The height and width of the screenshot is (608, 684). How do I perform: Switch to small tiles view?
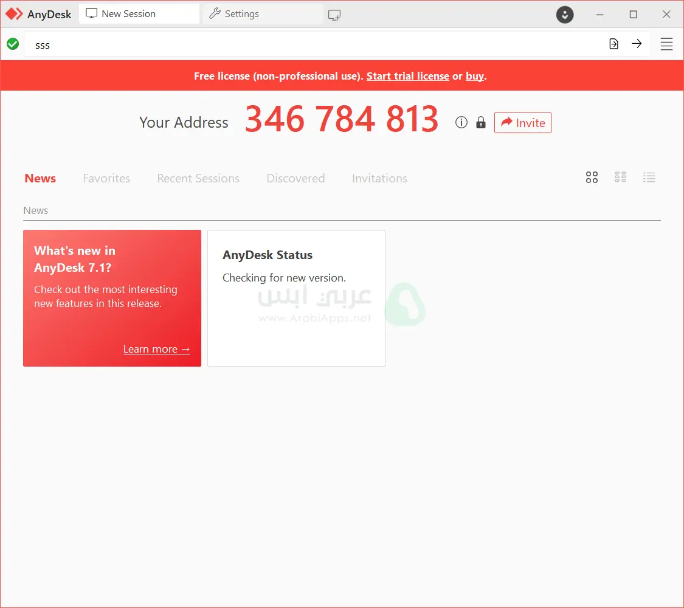(620, 178)
